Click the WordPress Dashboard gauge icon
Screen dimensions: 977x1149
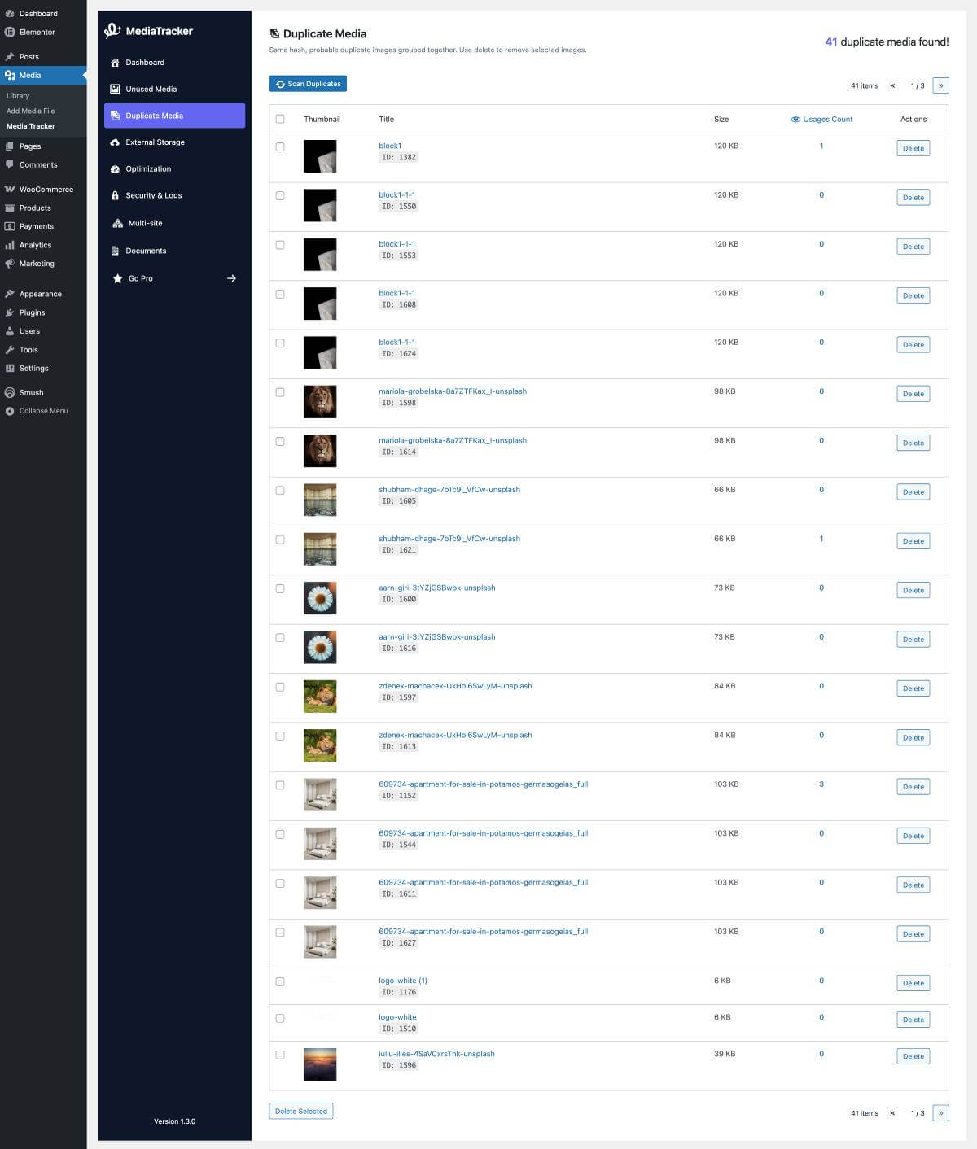click(x=10, y=14)
